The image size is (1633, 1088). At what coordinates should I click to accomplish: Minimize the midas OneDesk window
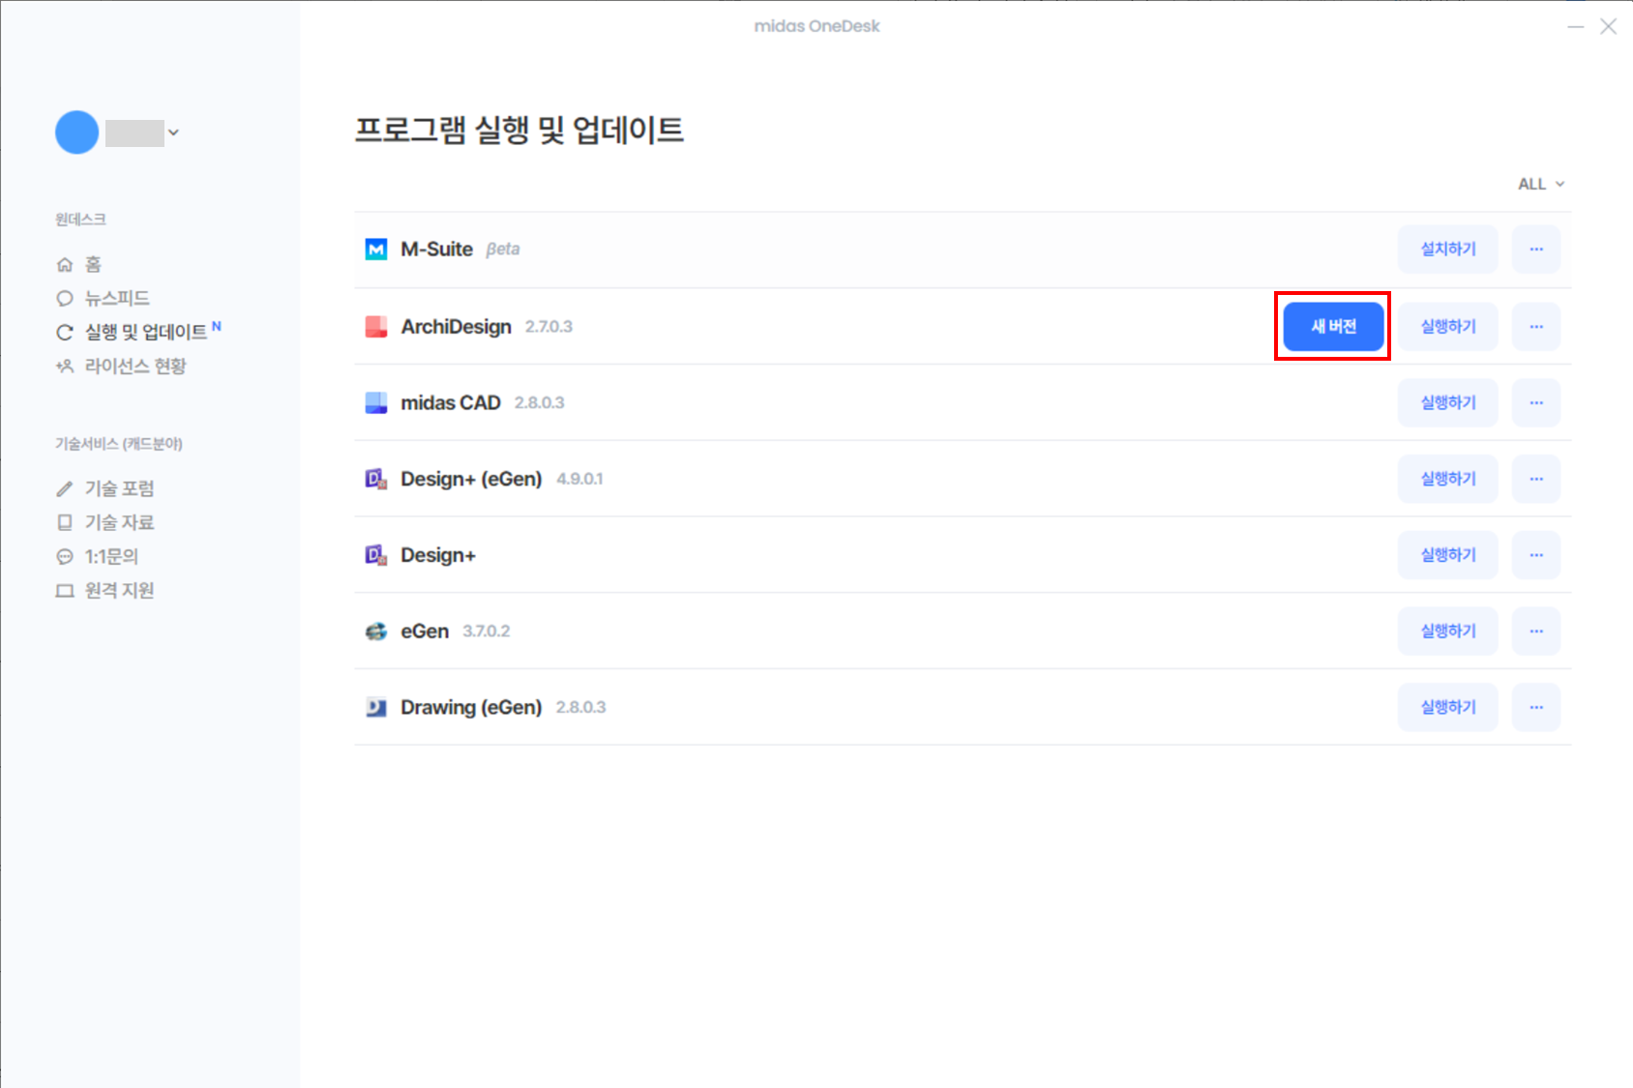click(x=1576, y=27)
